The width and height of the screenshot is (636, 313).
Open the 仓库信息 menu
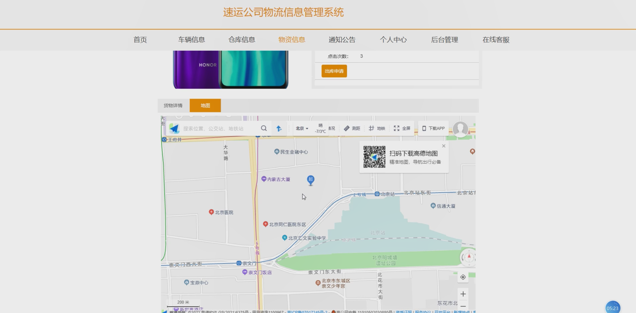[242, 40]
